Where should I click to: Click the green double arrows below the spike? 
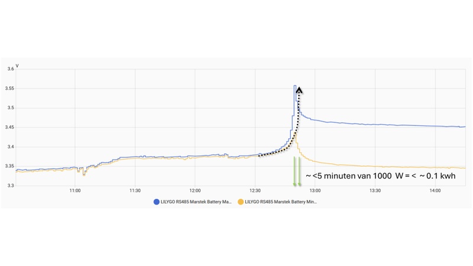[x=297, y=171]
